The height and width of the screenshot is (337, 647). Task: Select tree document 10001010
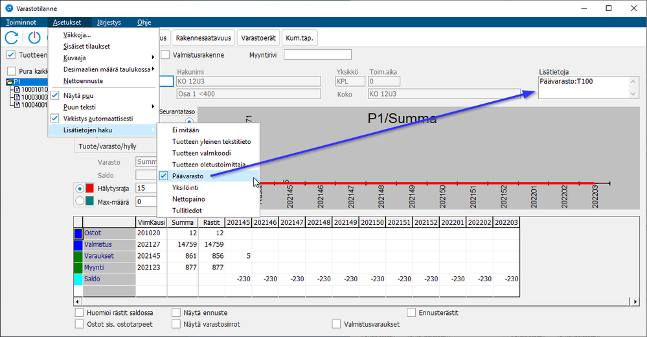point(34,89)
